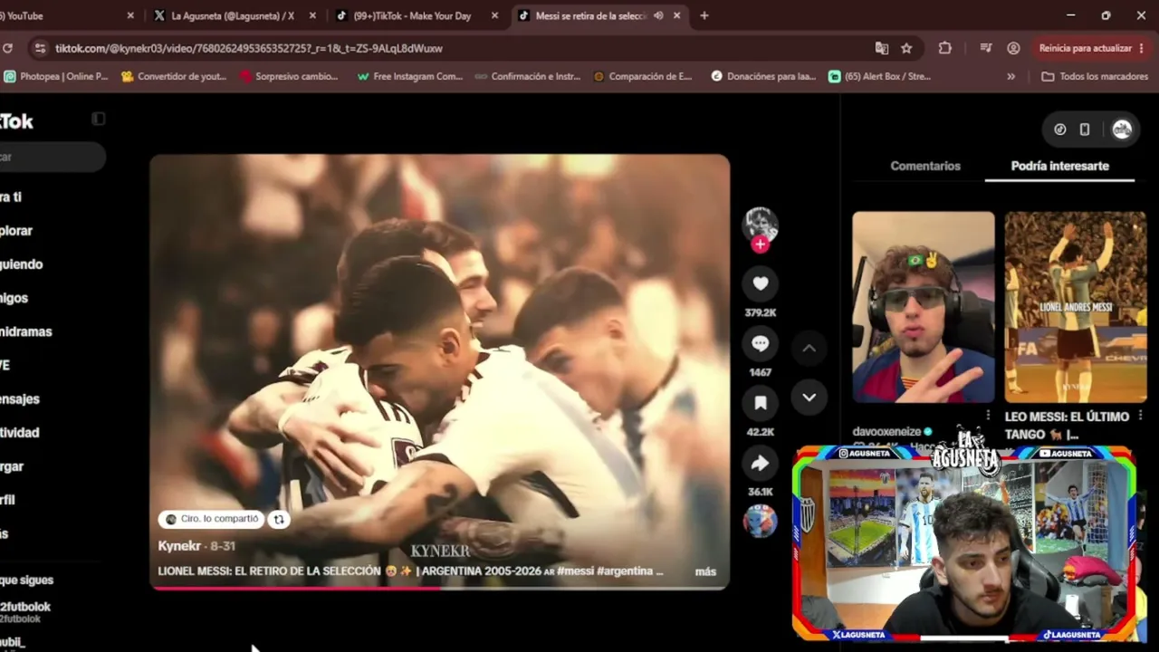
Task: Open 'LIONEL ANDRES MESSI' recommended video thumbnail
Action: coord(1076,307)
